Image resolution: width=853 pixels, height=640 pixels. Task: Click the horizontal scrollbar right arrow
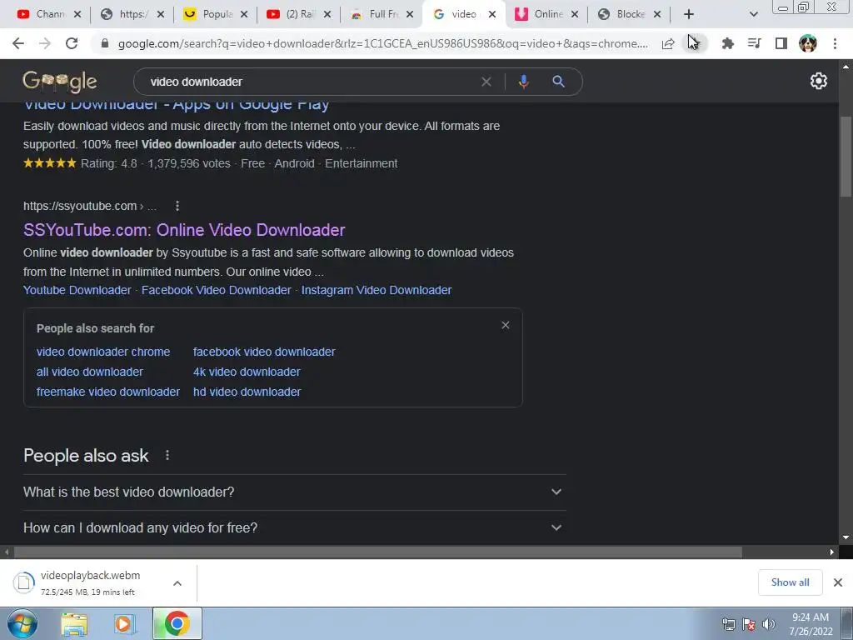tap(832, 552)
